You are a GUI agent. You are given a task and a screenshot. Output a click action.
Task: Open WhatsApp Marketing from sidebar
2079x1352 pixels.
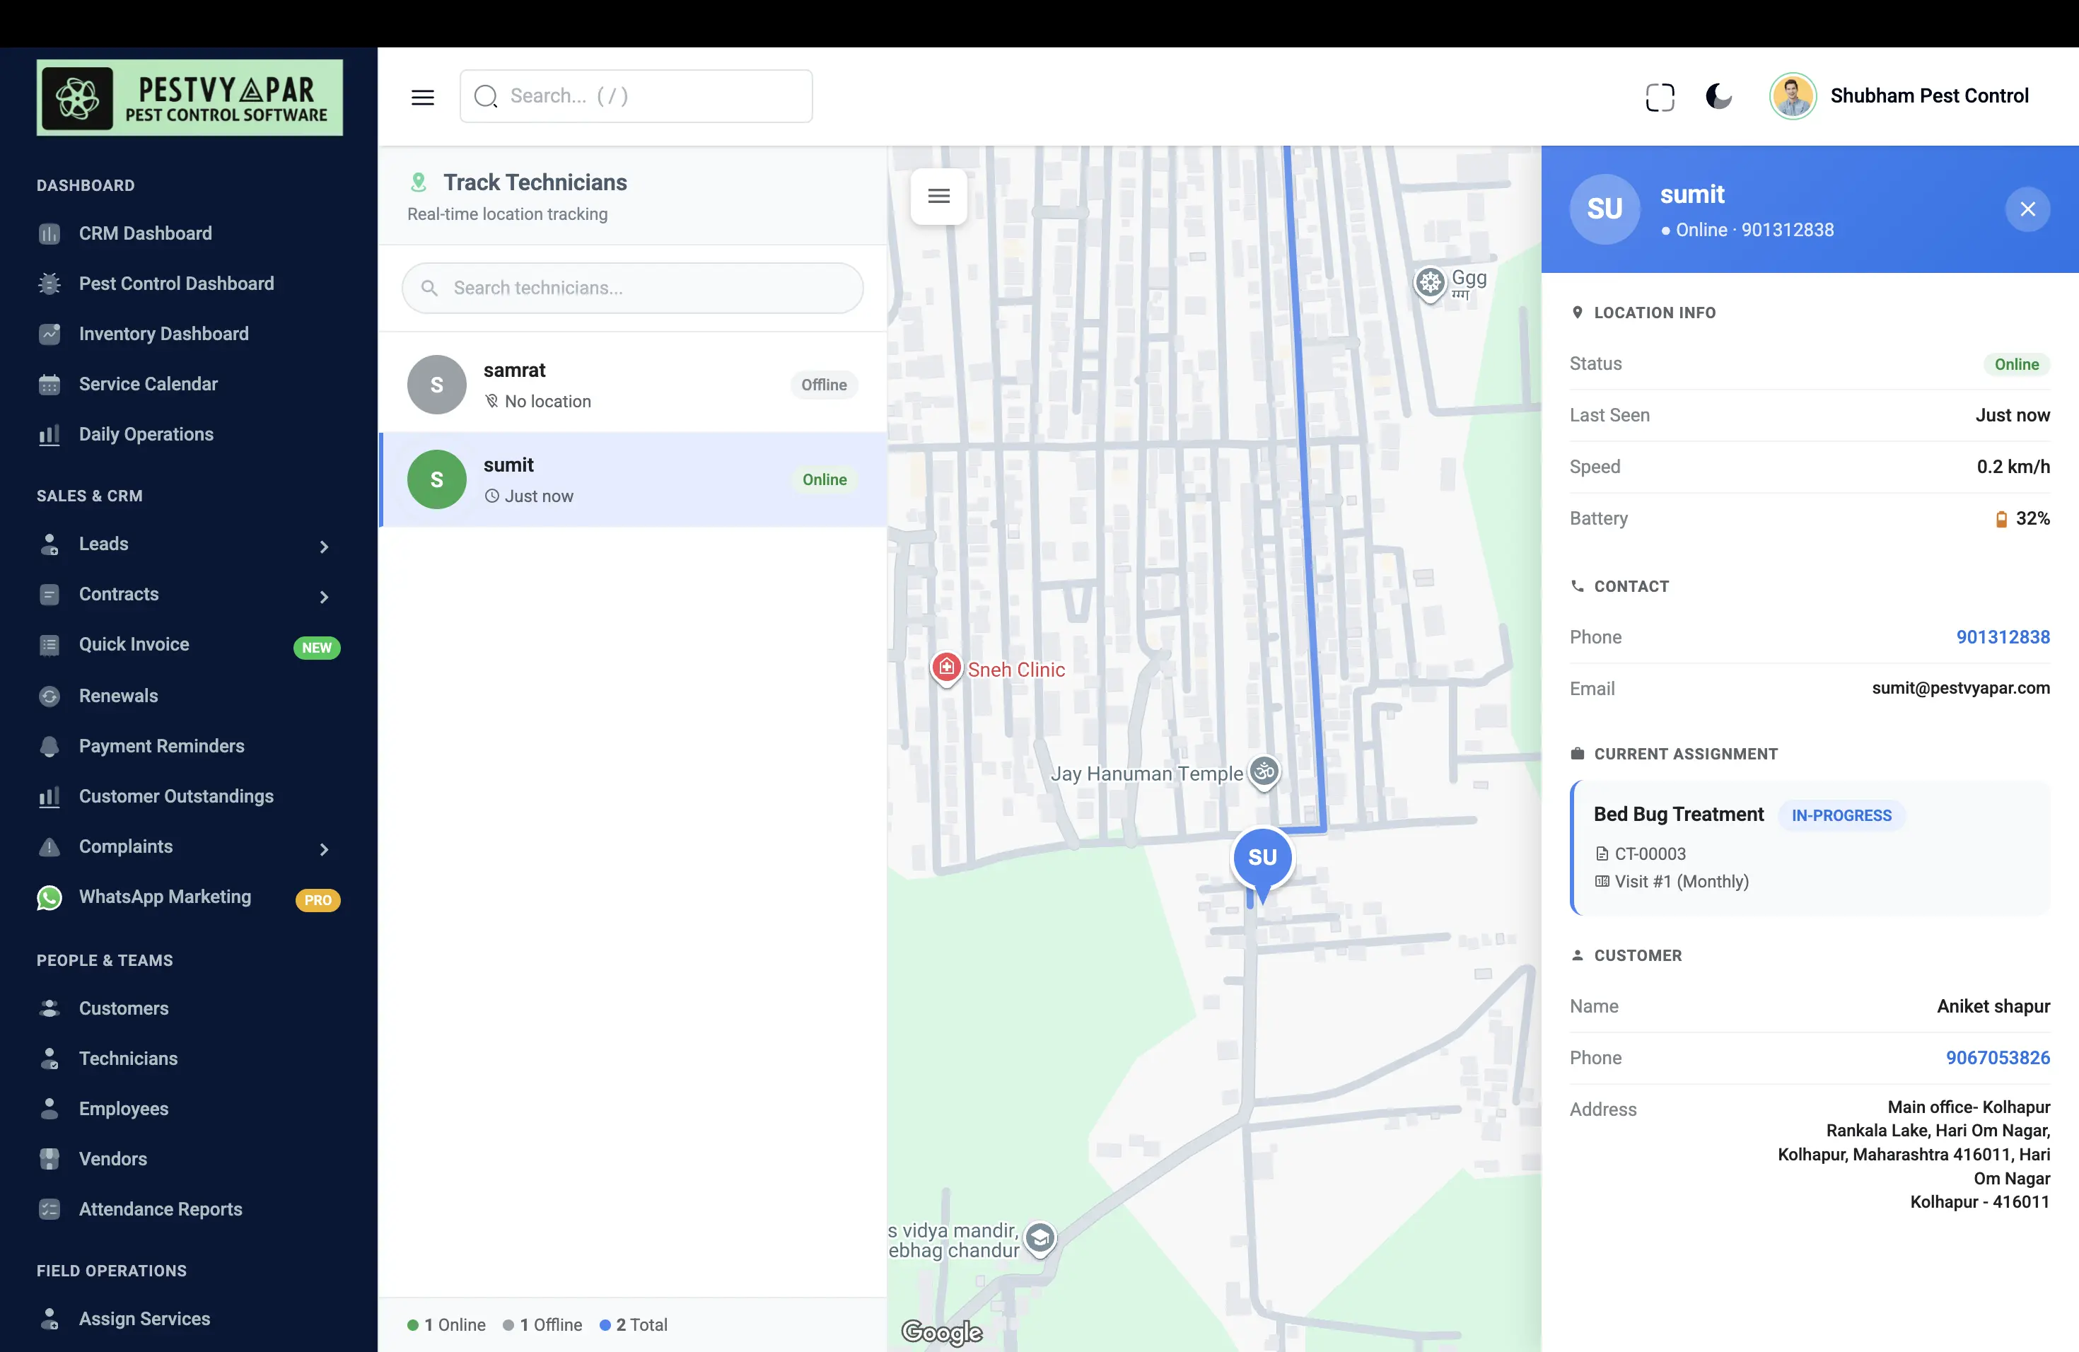coord(163,896)
